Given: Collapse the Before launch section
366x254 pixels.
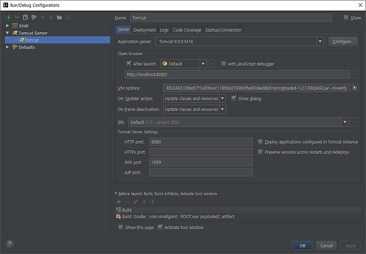Looking at the screenshot, I should (116, 193).
